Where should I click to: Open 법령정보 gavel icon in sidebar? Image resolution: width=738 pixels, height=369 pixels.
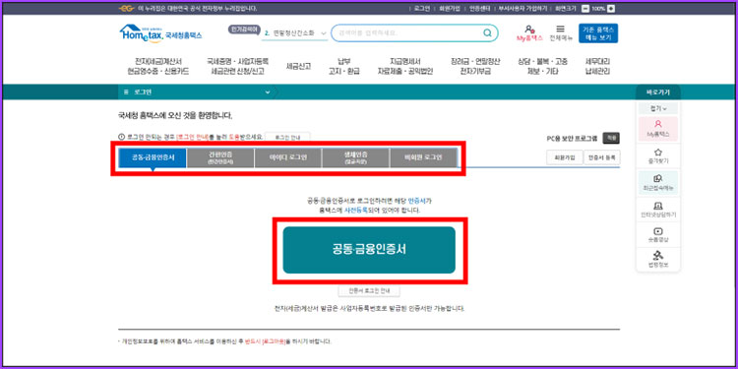pos(658,260)
